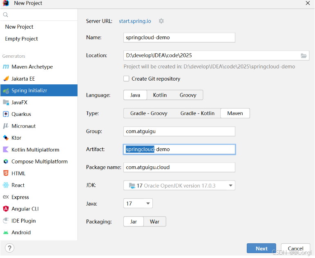Click the sidebar search field
Image resolution: width=315 pixels, height=258 pixels.
click(x=39, y=15)
